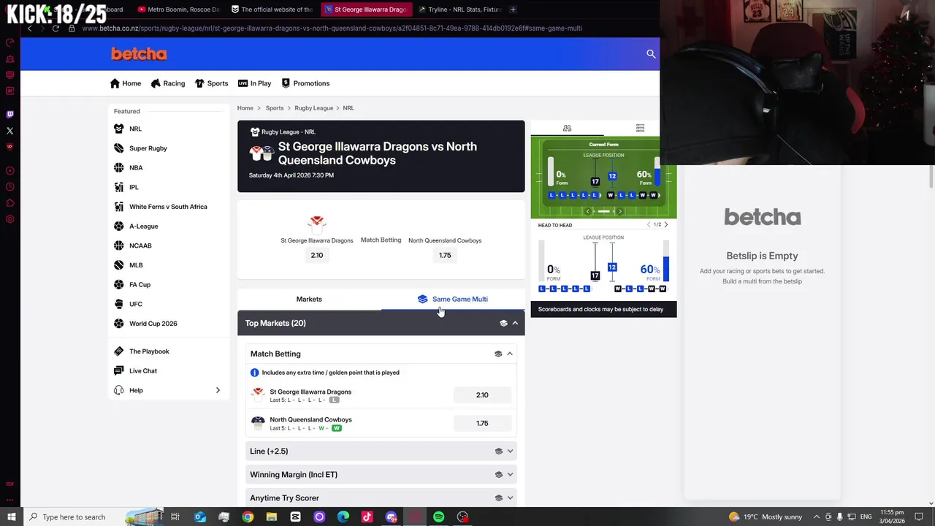
Task: Click the World Cup 2026 ball icon
Action: click(119, 324)
